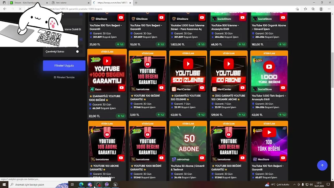Click the NeoStore 100 Türk Beğeni thumbnail
The width and height of the screenshot is (334, 188).
(x=269, y=144)
